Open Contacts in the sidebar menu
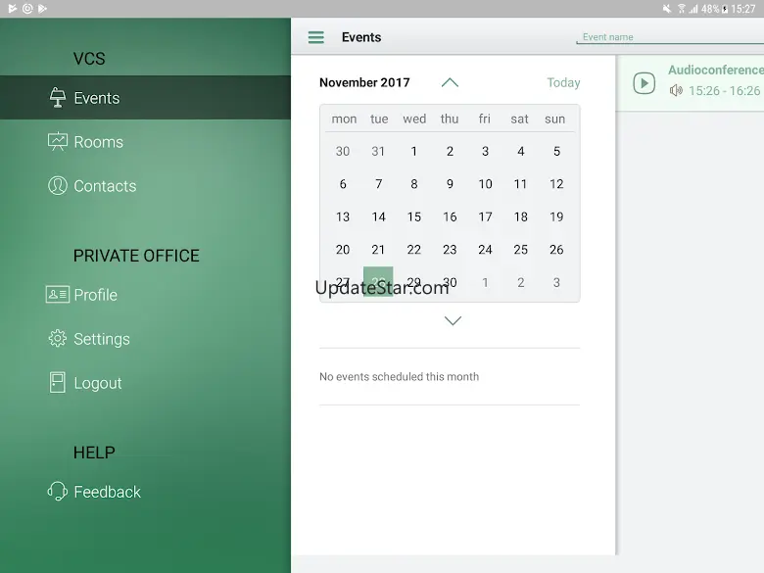Image resolution: width=764 pixels, height=573 pixels. pos(145,186)
